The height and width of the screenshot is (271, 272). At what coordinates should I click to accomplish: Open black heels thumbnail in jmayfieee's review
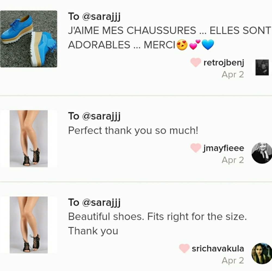click(x=29, y=138)
